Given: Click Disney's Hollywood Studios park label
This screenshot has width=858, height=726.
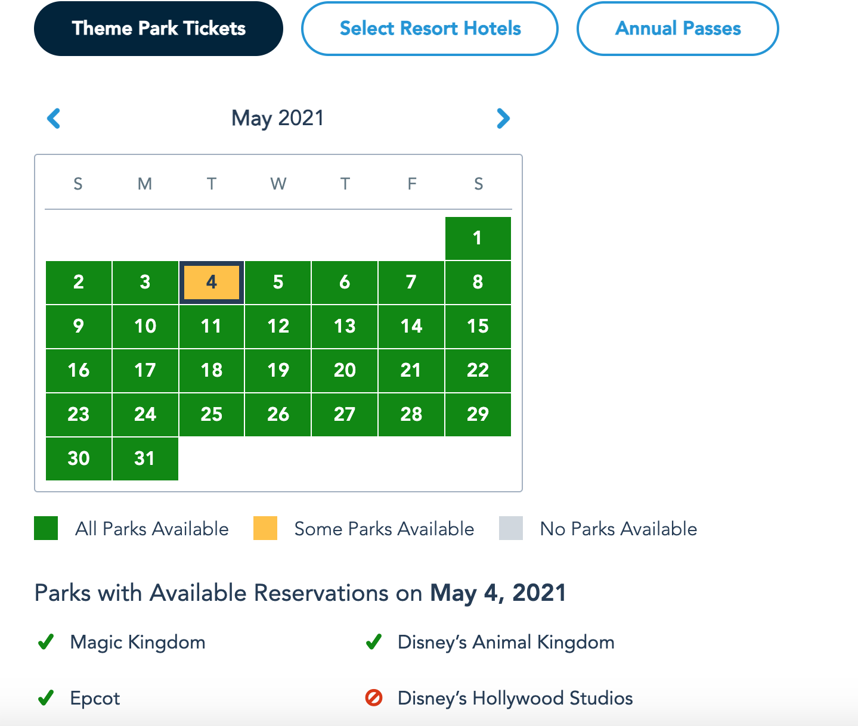Looking at the screenshot, I should (515, 698).
